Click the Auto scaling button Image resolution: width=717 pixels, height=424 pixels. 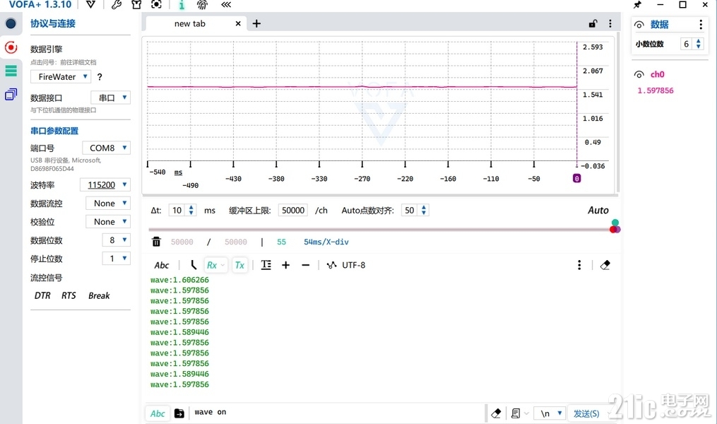598,211
